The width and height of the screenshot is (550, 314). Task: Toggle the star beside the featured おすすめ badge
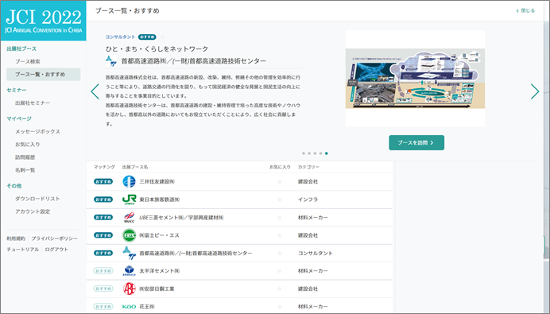coord(162,37)
